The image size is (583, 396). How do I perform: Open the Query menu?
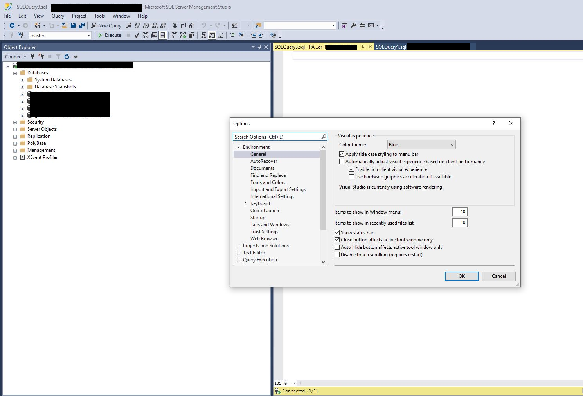[58, 16]
